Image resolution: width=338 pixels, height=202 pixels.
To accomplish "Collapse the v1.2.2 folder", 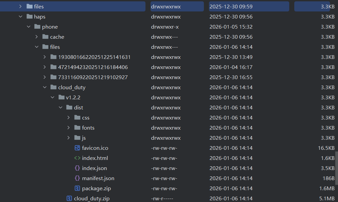I will tap(52, 97).
